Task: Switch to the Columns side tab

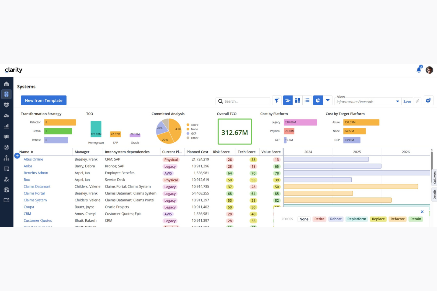Action: click(x=434, y=177)
